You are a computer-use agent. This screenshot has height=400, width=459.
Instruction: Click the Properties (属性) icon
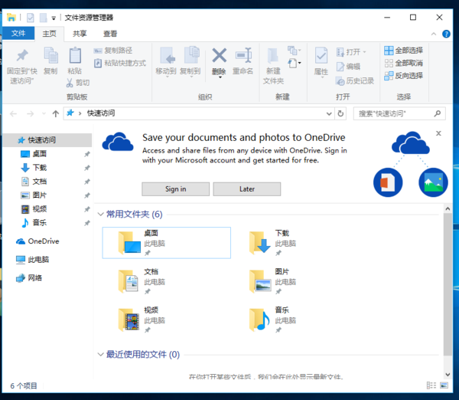(321, 55)
